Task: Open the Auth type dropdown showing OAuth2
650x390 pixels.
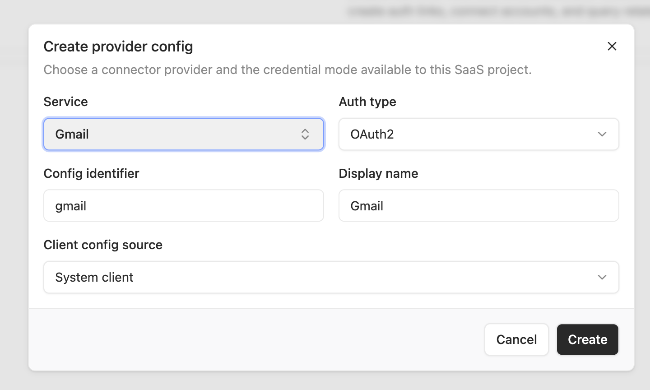Action: [x=478, y=134]
